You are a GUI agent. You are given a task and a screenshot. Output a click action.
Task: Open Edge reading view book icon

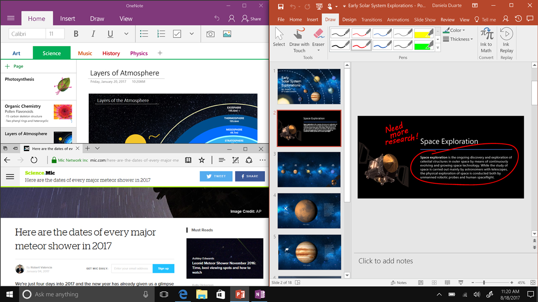tap(188, 160)
